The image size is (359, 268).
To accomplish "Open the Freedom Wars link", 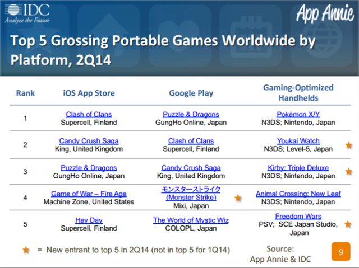I will pos(298,216).
